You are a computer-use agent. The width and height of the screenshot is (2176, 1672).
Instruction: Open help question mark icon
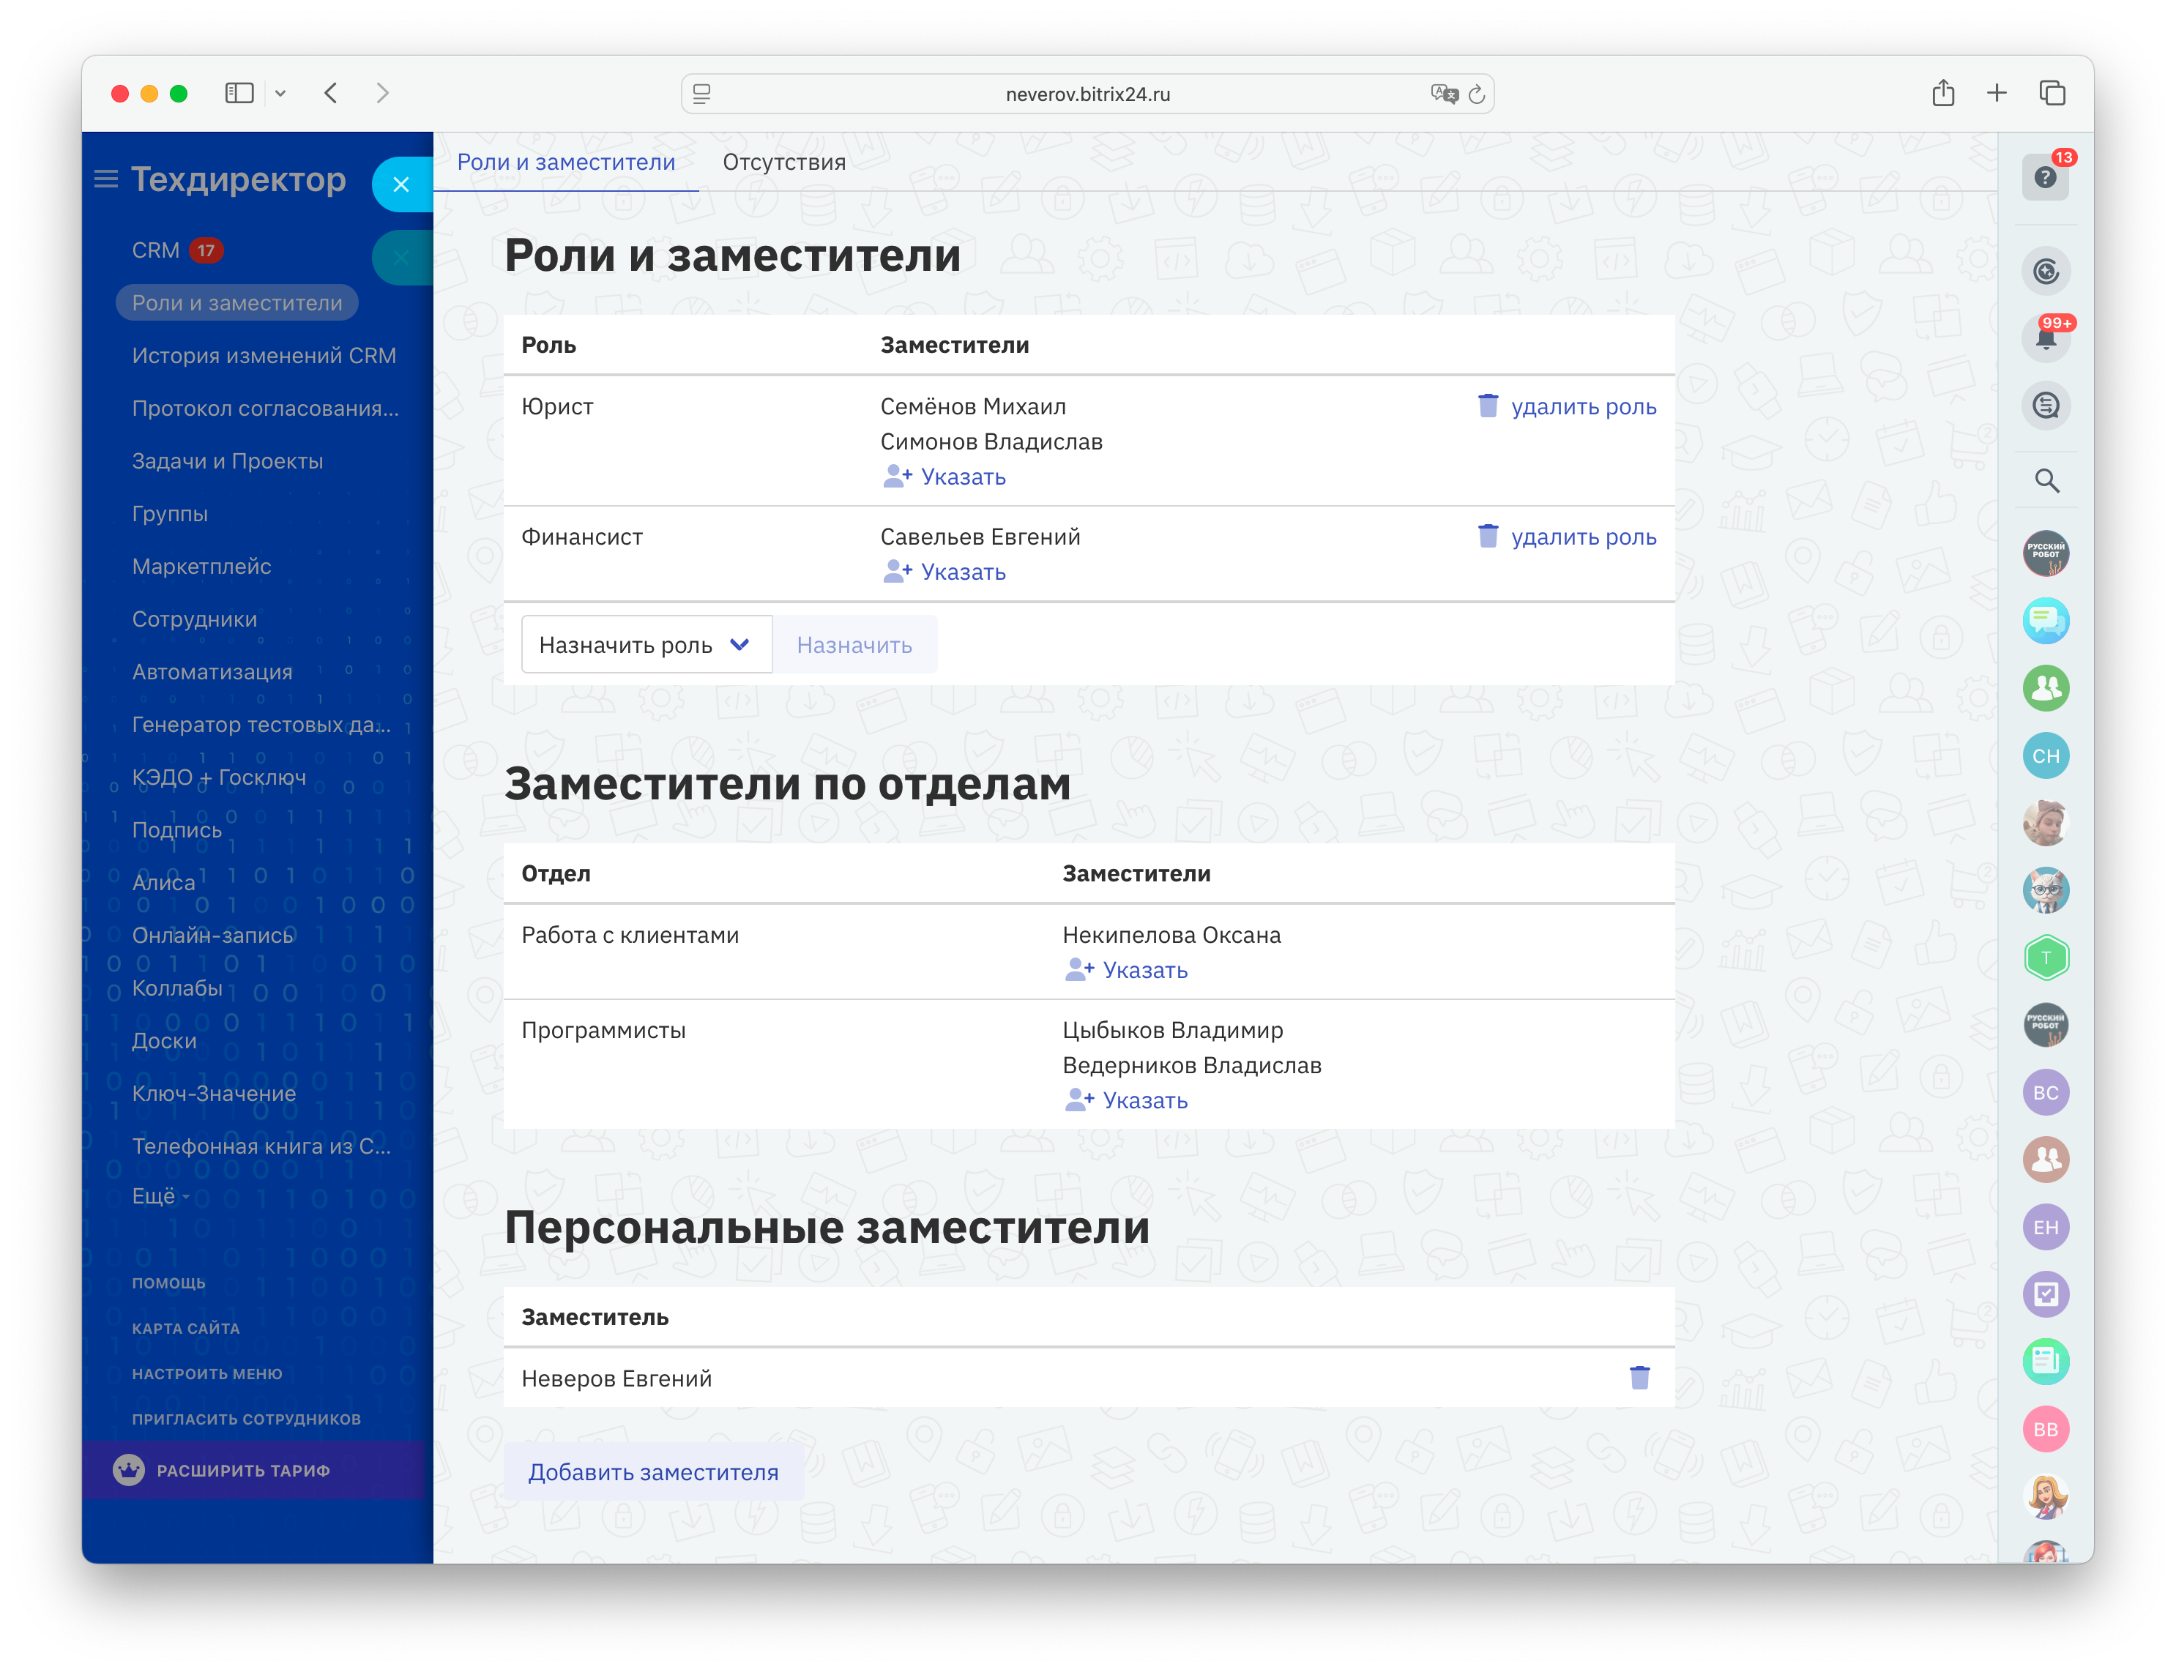[2045, 177]
